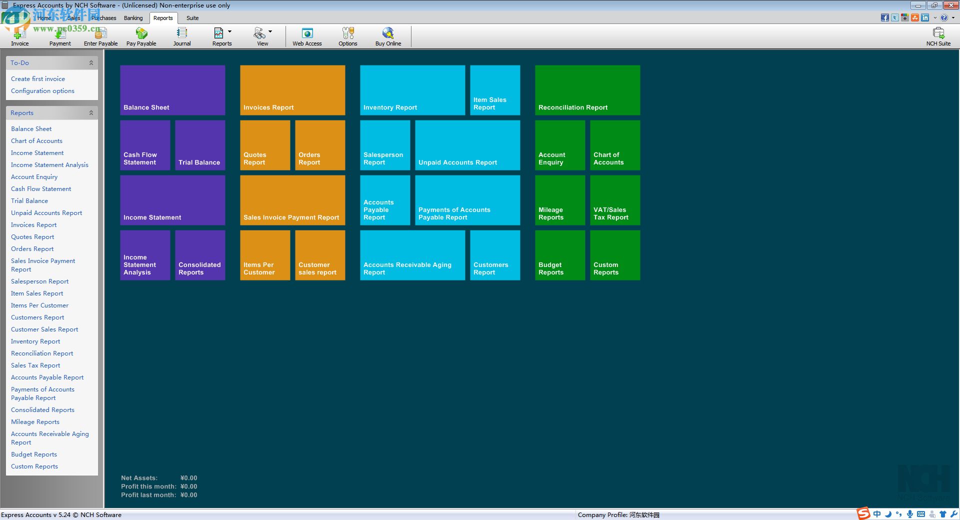Select the Pay Payable toolbar icon
Image resolution: width=960 pixels, height=520 pixels.
click(x=141, y=36)
